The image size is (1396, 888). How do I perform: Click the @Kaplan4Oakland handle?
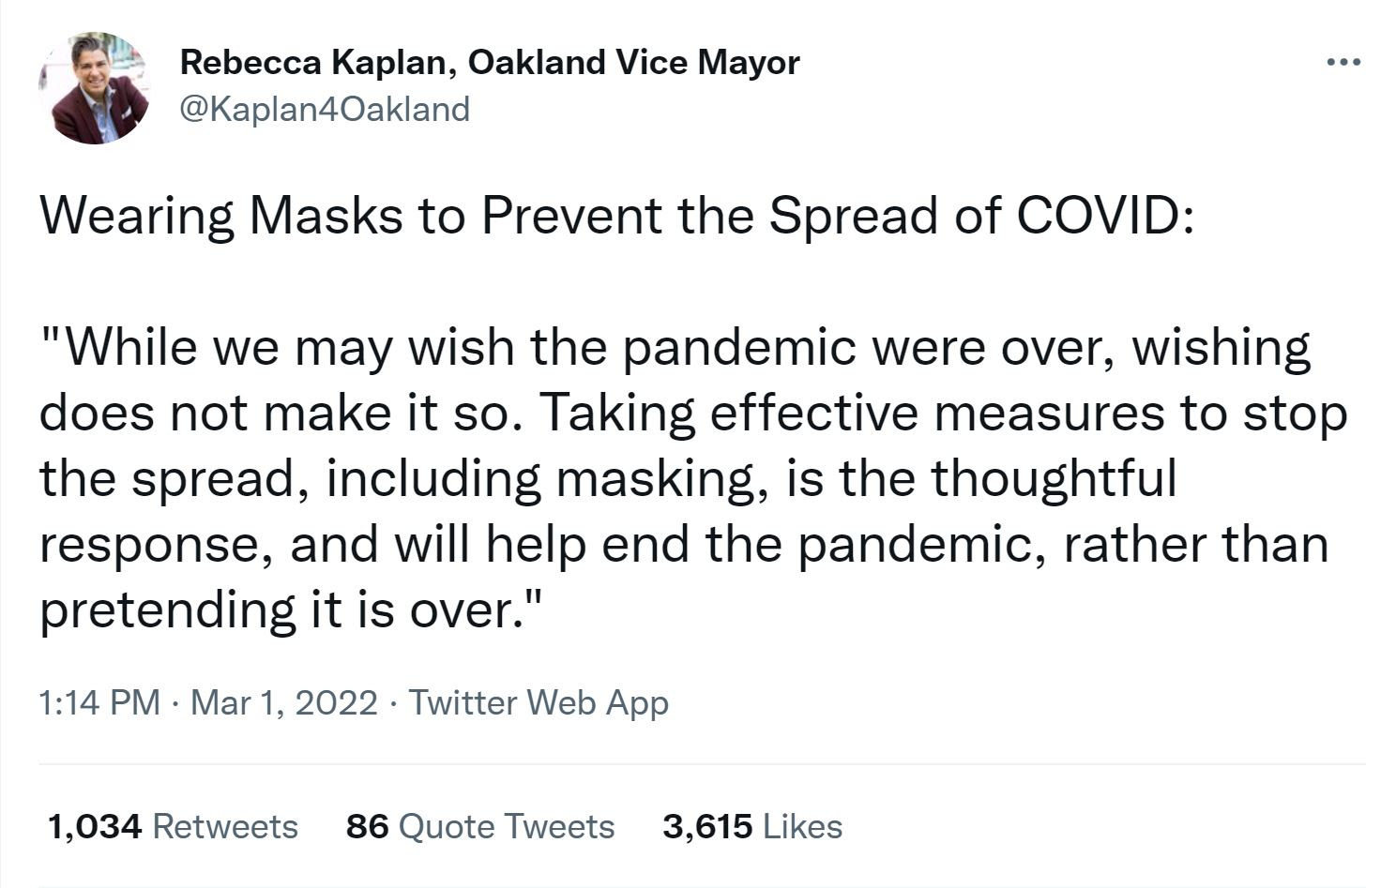(x=324, y=110)
